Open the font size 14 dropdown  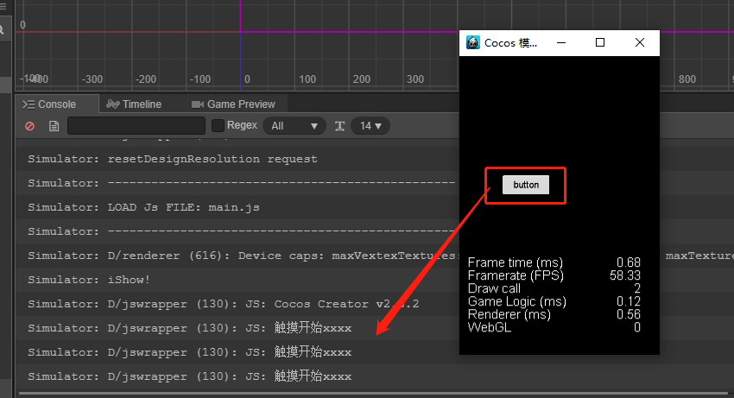pyautogui.click(x=370, y=126)
